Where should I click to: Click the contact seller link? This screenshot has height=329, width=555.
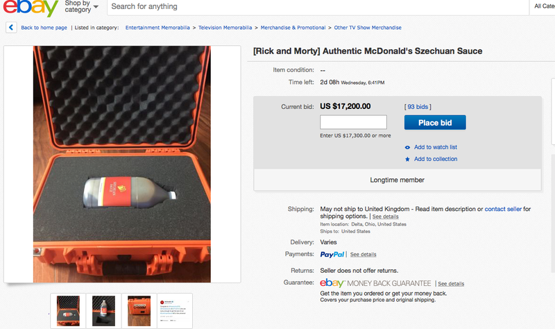pos(503,209)
